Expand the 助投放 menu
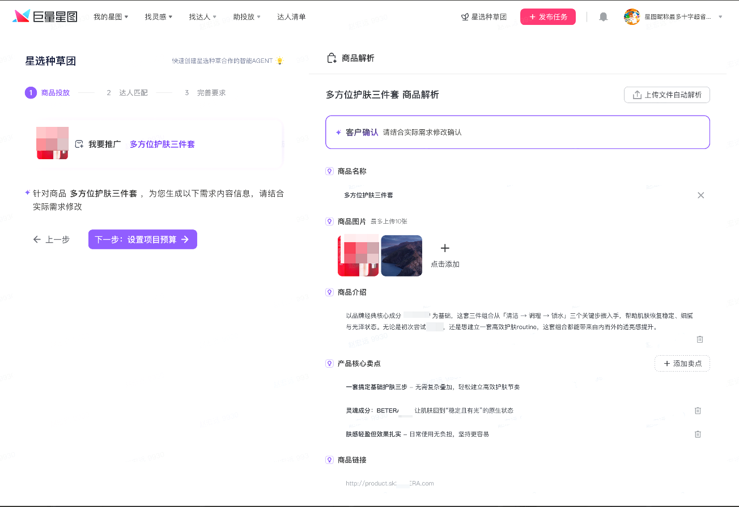 click(x=247, y=17)
